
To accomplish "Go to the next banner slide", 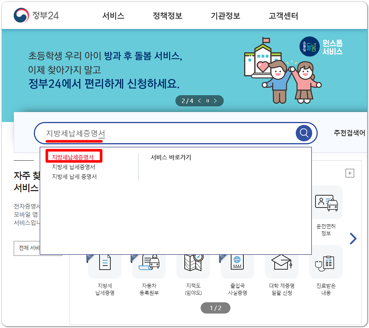I will click(x=215, y=101).
